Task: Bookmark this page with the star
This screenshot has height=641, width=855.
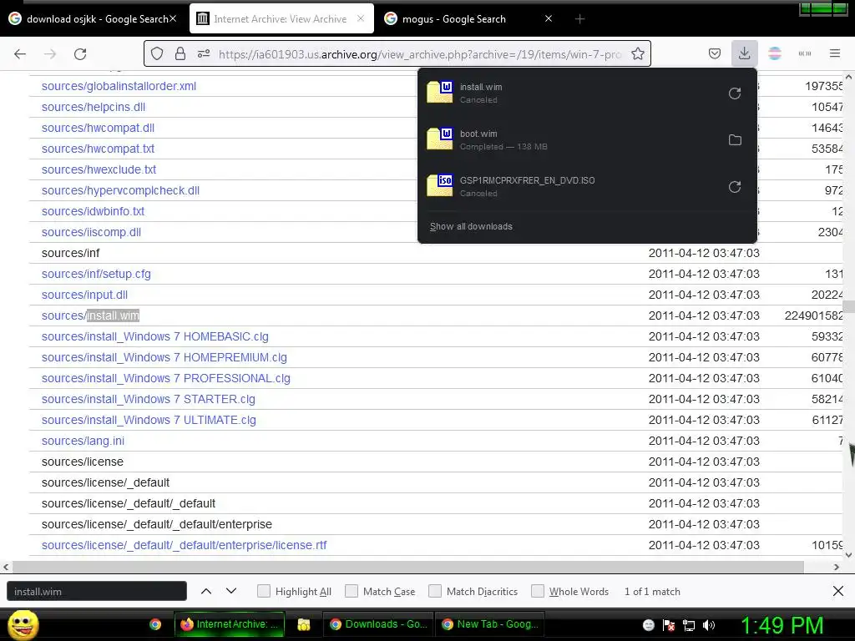Action: (x=637, y=53)
